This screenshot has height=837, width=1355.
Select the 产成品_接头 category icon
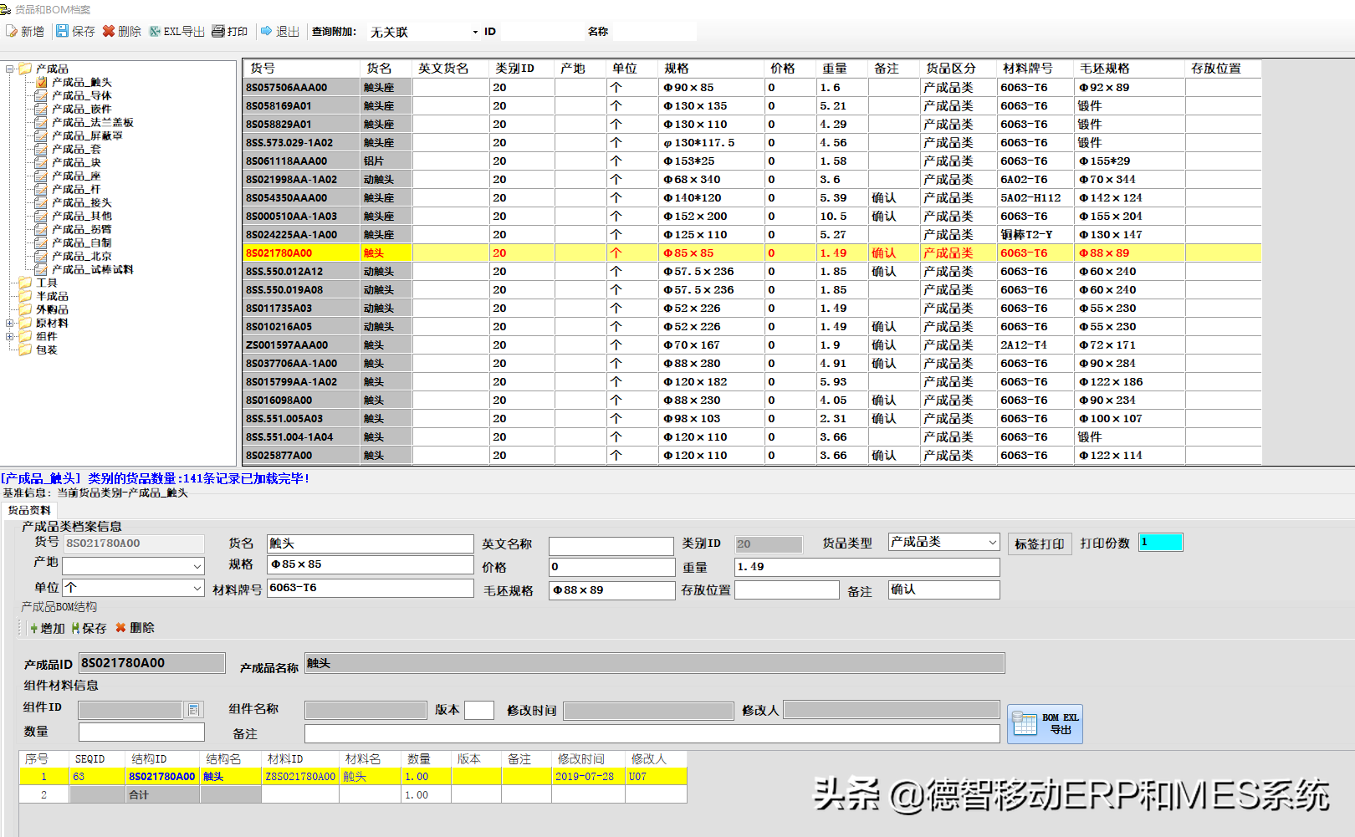41,202
